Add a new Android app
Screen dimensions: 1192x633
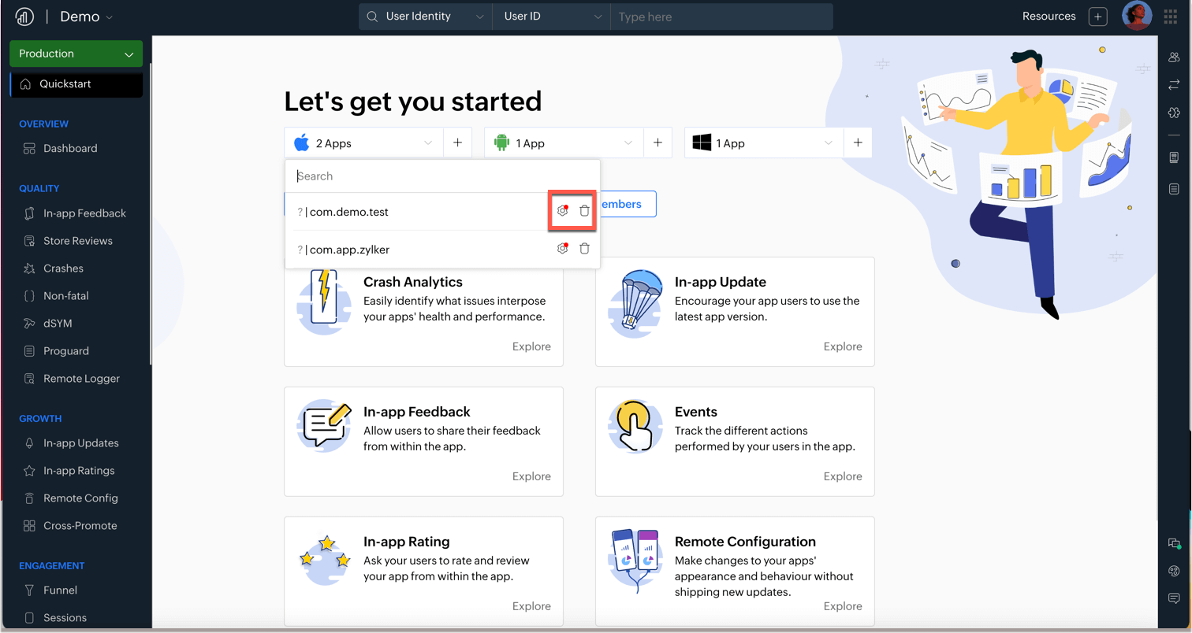pyautogui.click(x=657, y=143)
